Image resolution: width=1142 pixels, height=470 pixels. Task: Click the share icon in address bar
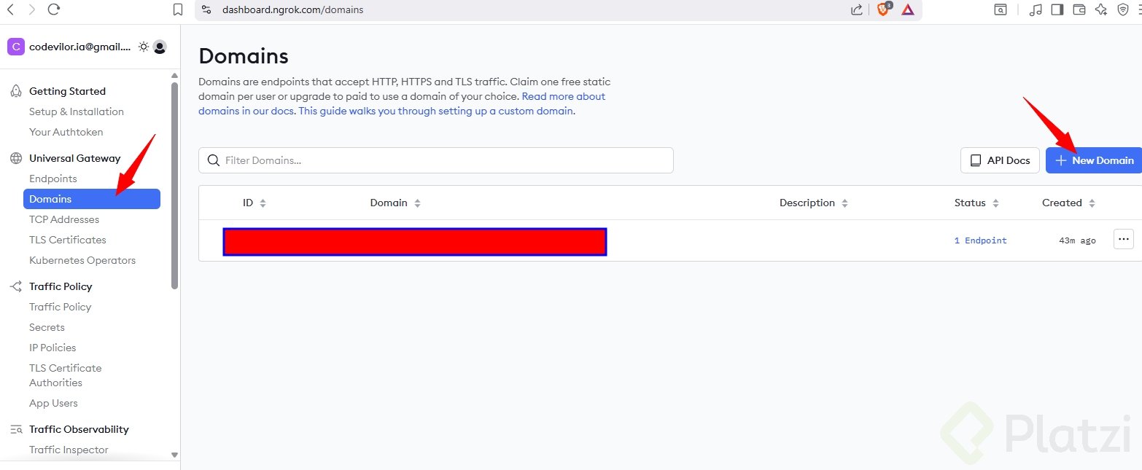coord(857,9)
